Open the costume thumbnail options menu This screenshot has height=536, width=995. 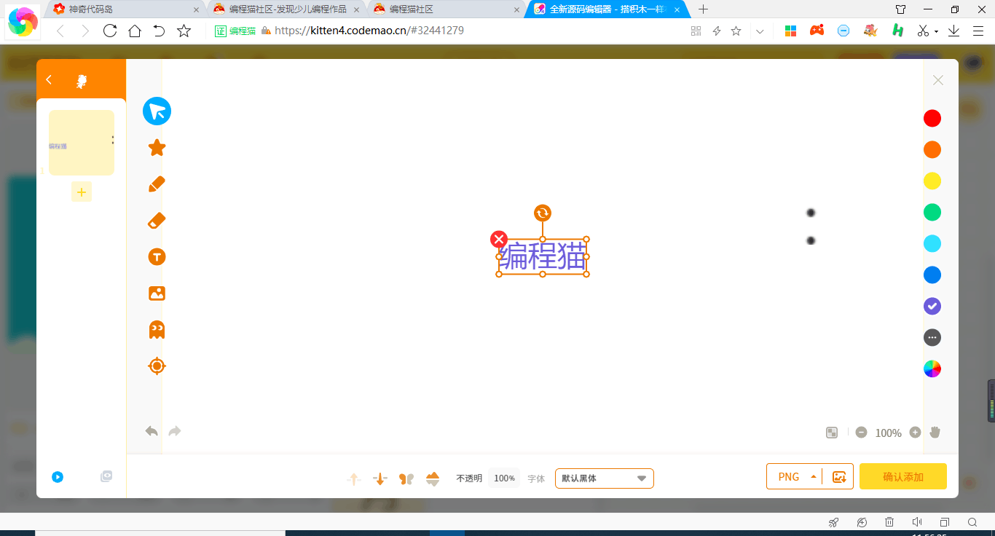tap(113, 140)
